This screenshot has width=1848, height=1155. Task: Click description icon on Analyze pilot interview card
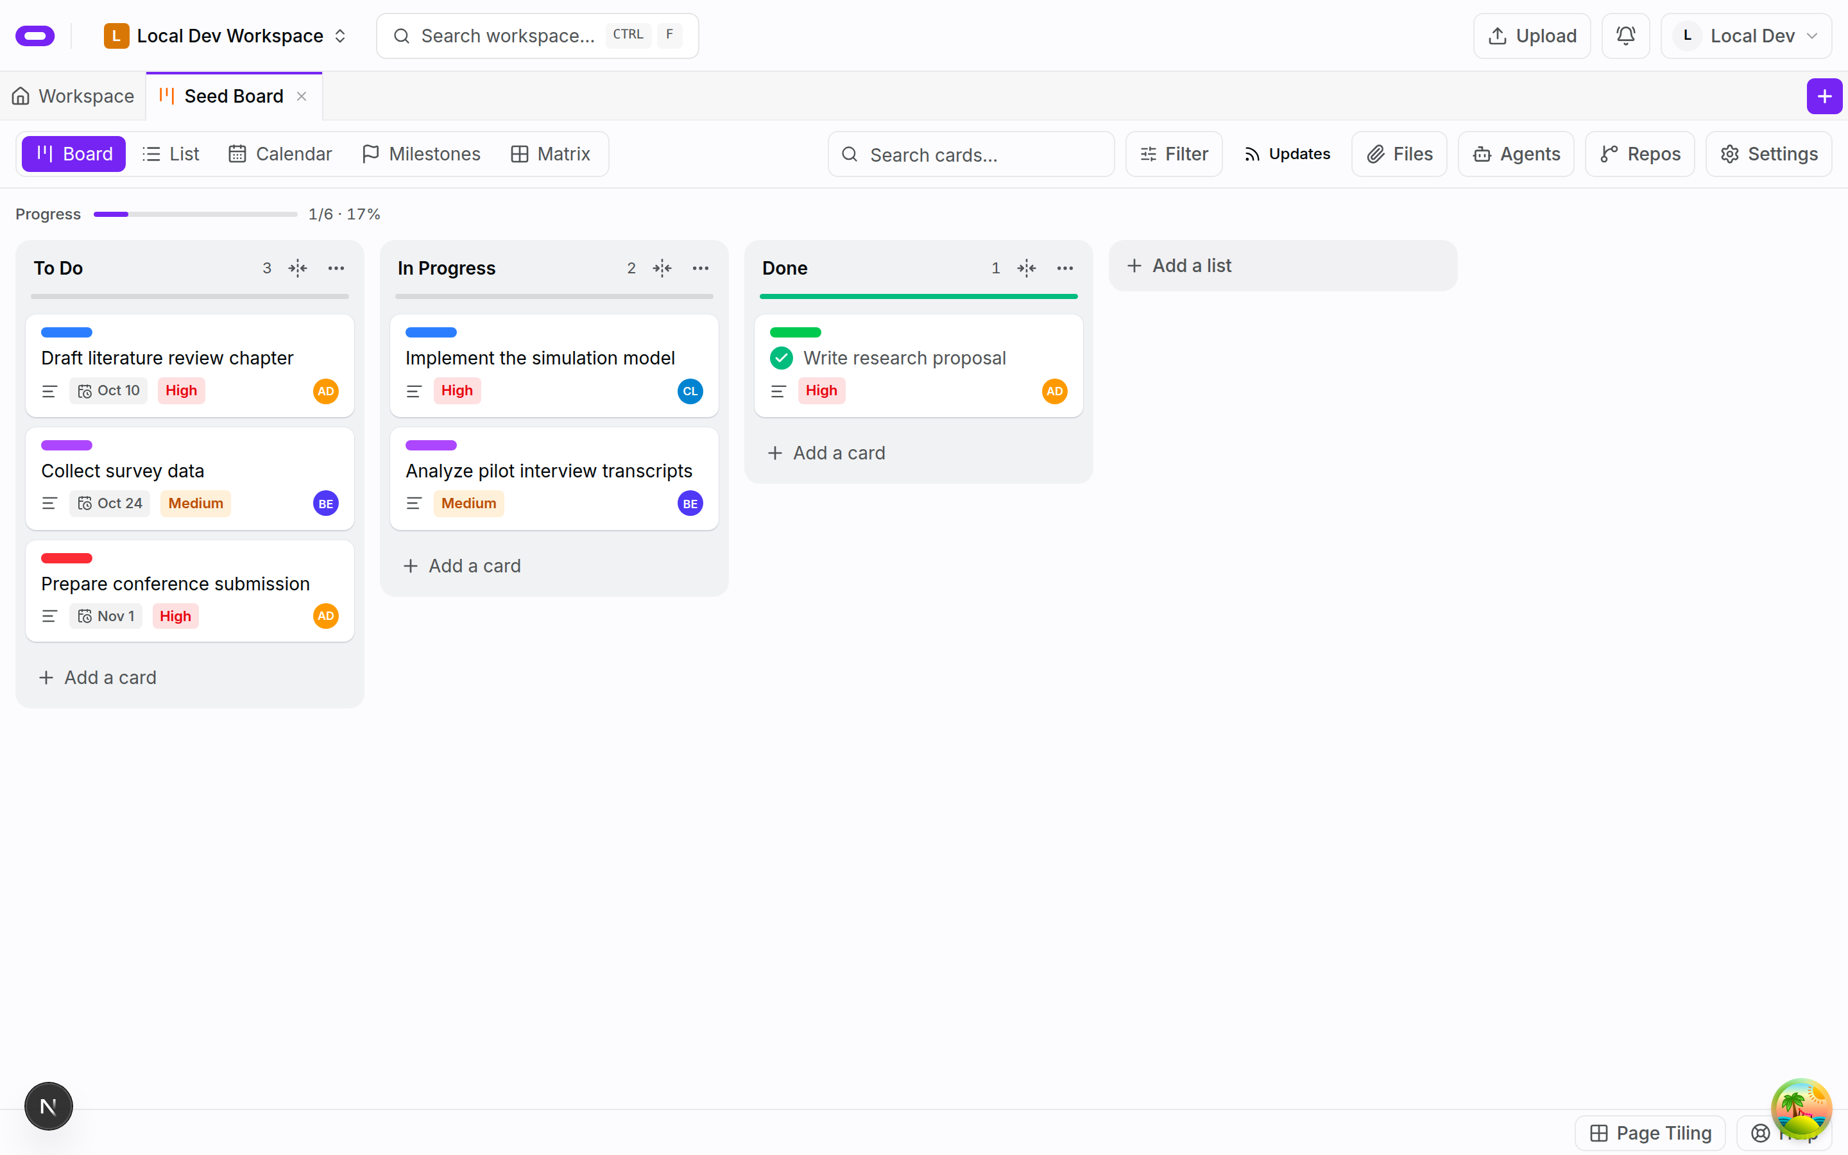(x=414, y=504)
